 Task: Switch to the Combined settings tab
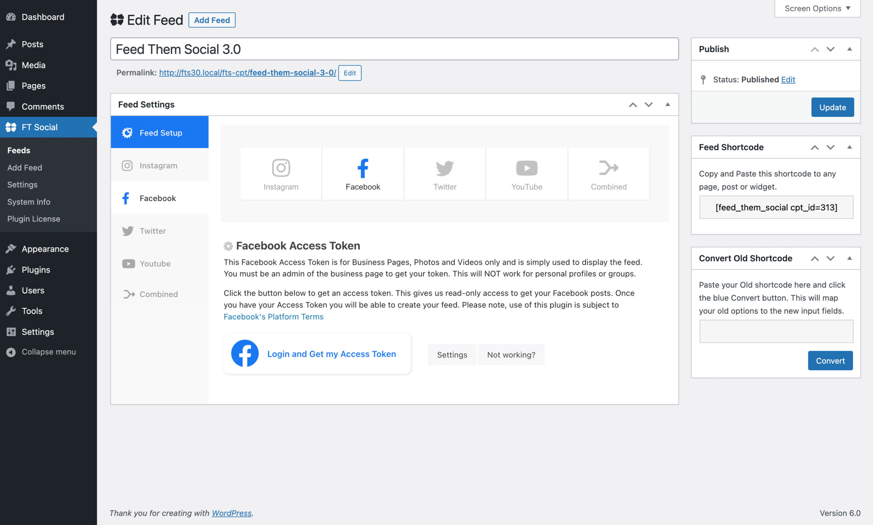coord(159,294)
